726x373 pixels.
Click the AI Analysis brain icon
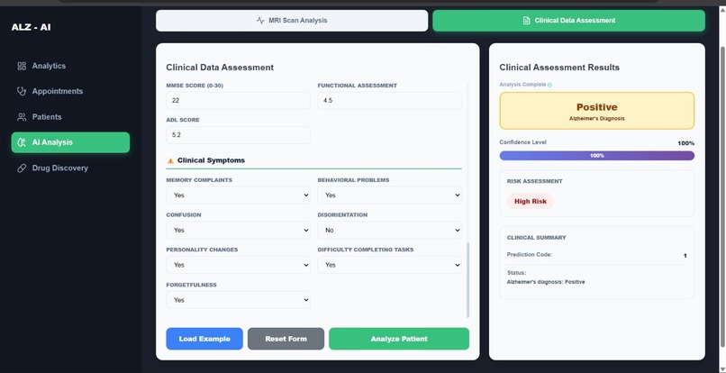(x=22, y=142)
